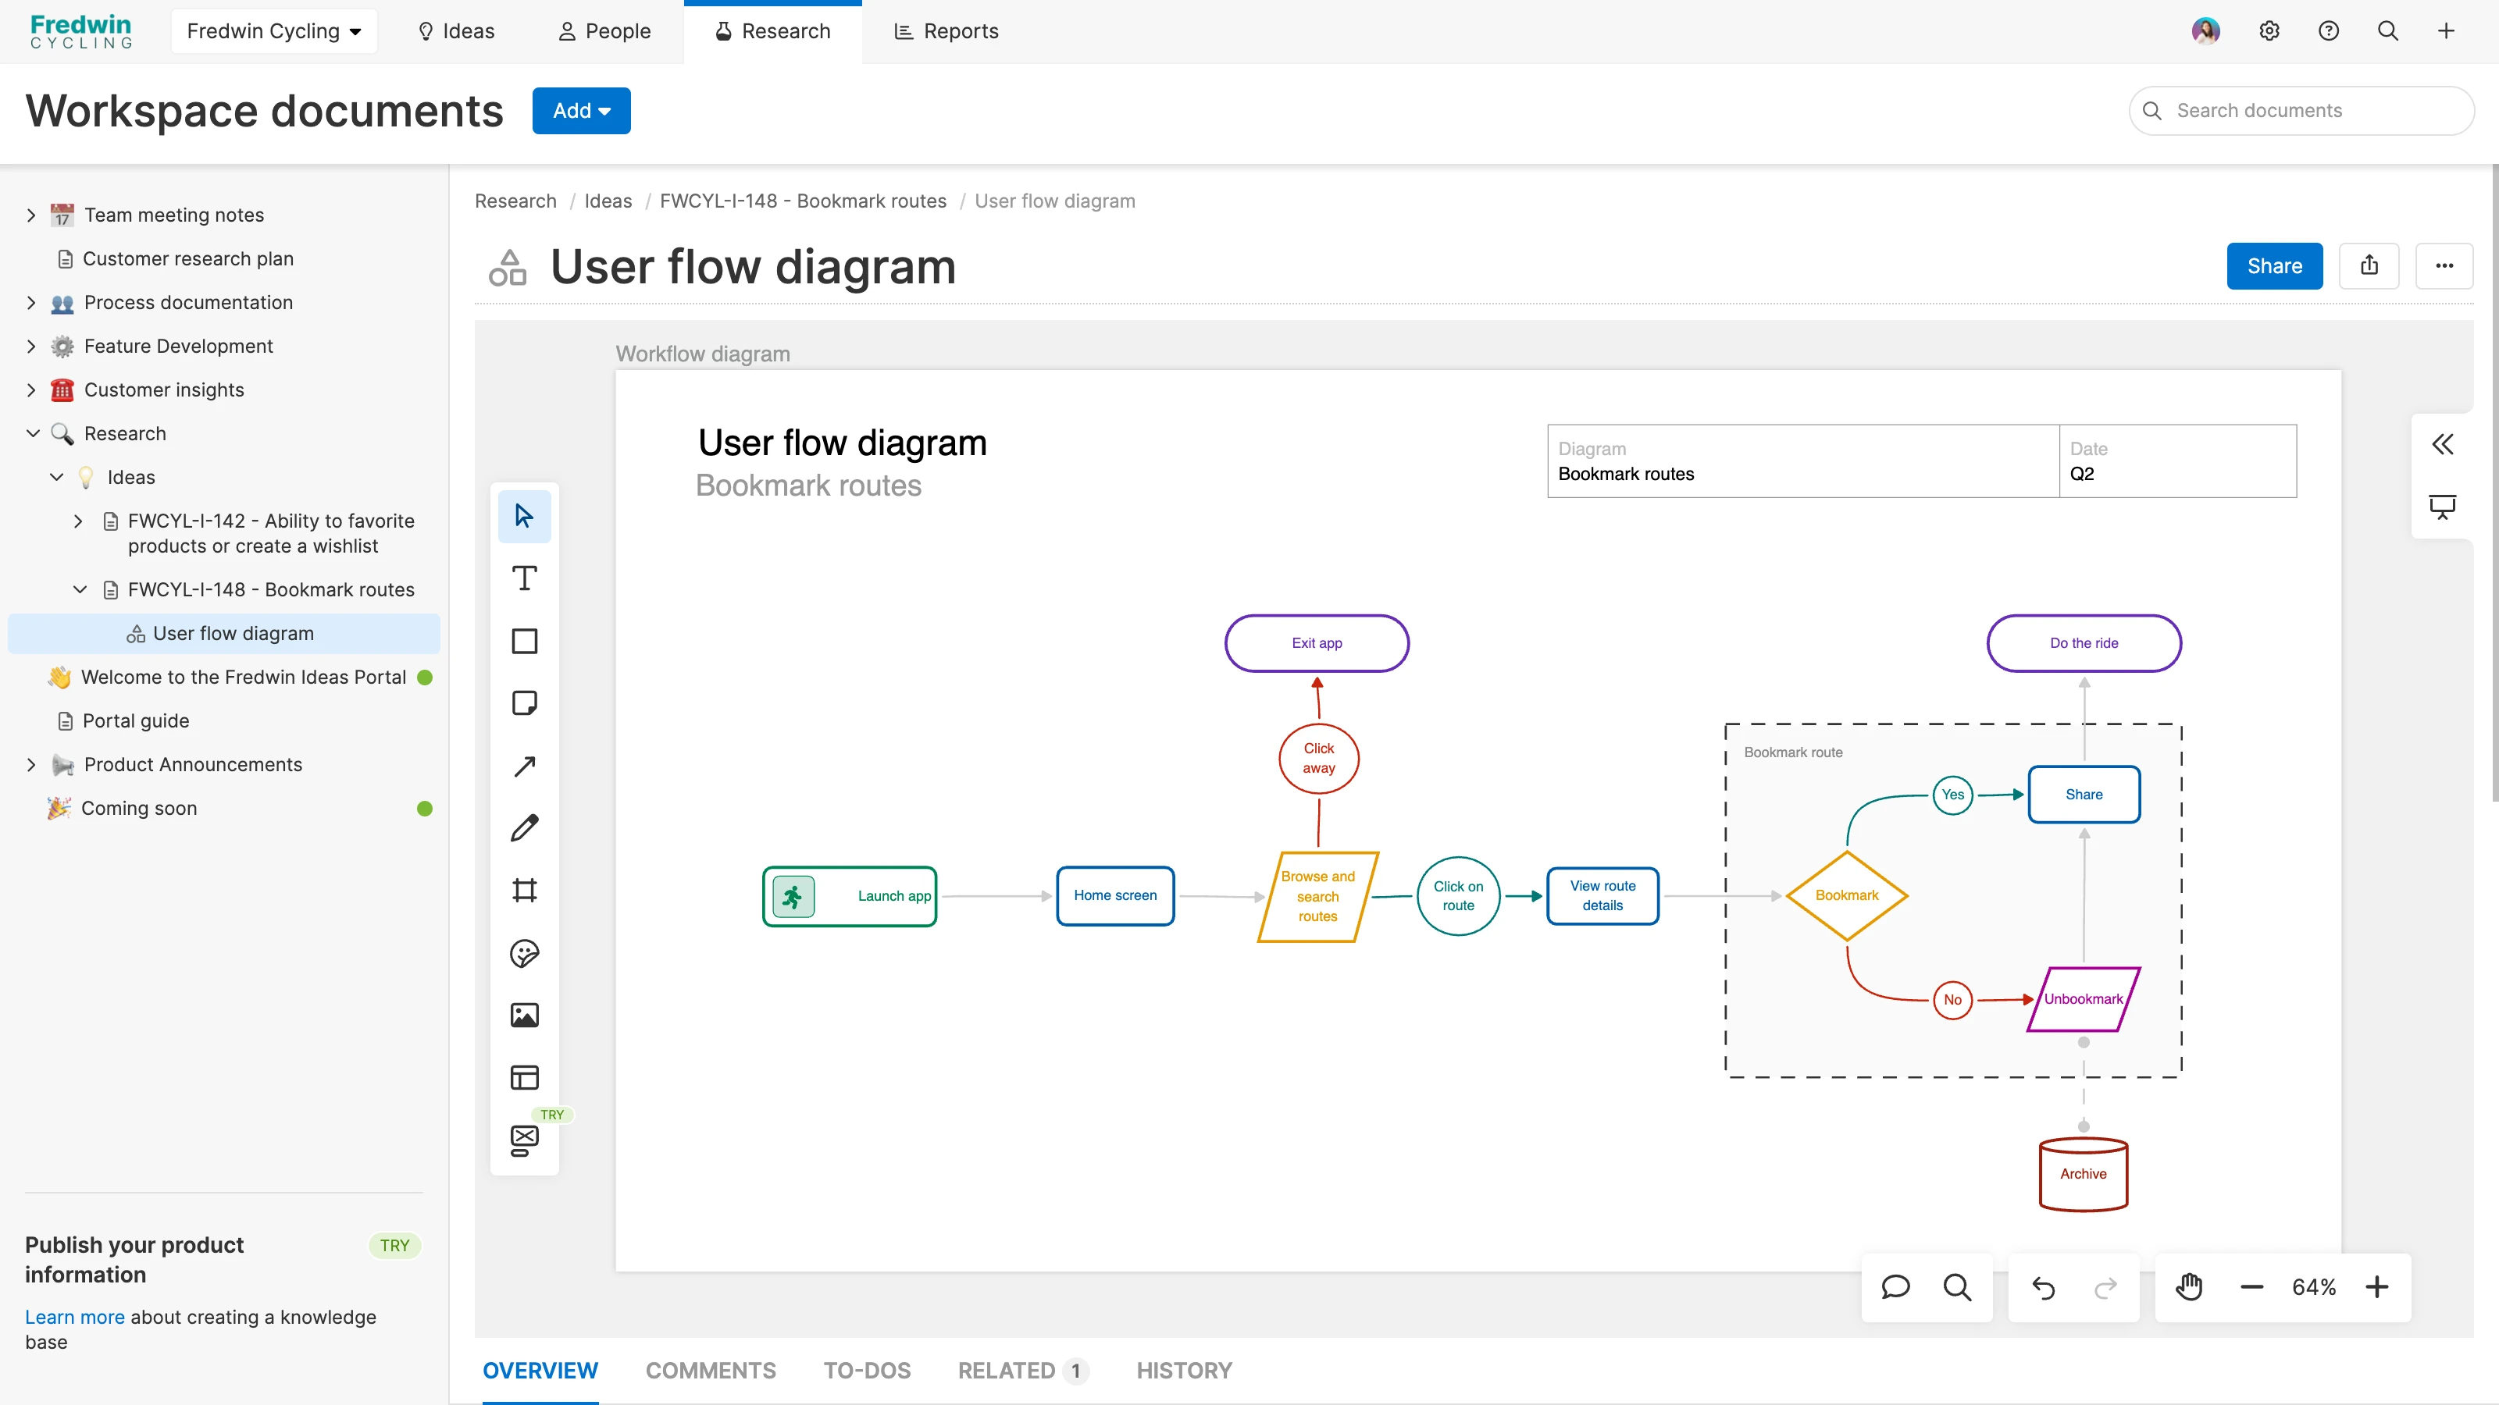Open Fredwin Cycling workspace dropdown
The width and height of the screenshot is (2499, 1405).
273,31
